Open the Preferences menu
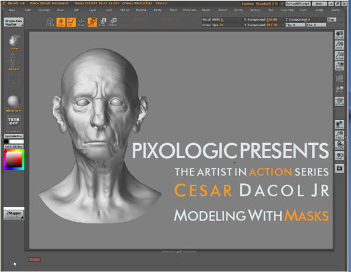 click(x=190, y=10)
